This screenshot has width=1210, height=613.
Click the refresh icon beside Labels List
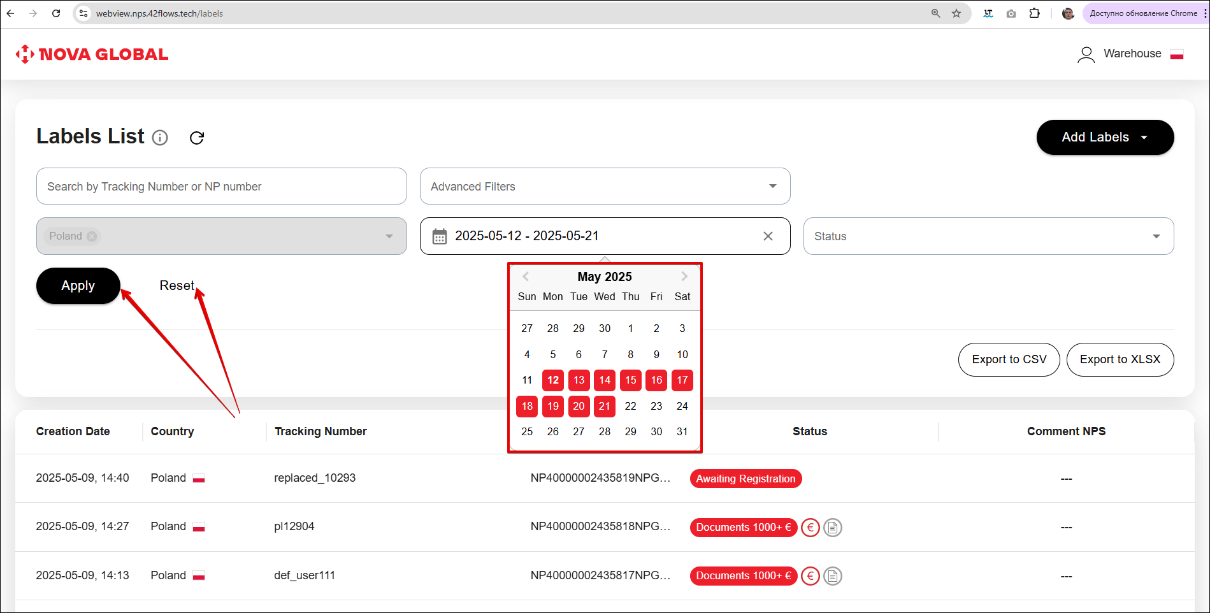(x=197, y=138)
